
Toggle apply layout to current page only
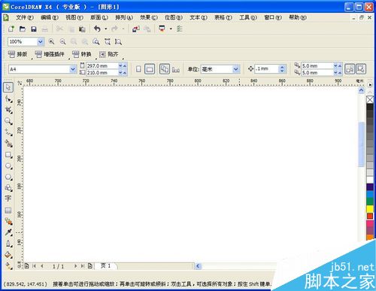click(x=176, y=69)
